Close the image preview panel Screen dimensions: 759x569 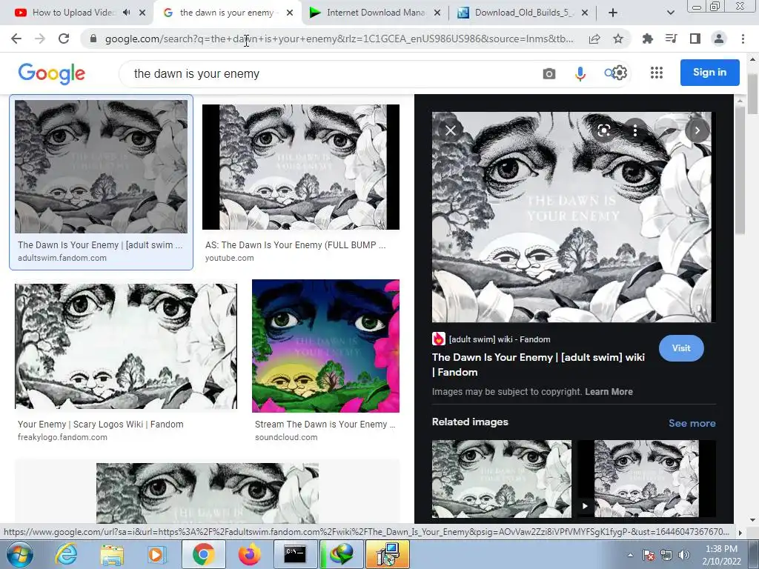point(451,130)
